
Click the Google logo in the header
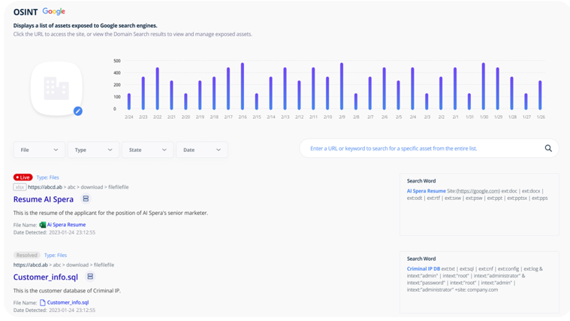[x=54, y=12]
